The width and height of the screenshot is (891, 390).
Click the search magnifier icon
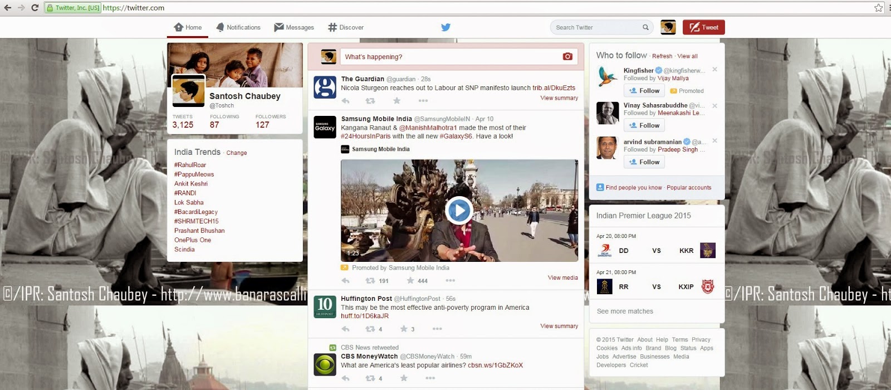[645, 27]
